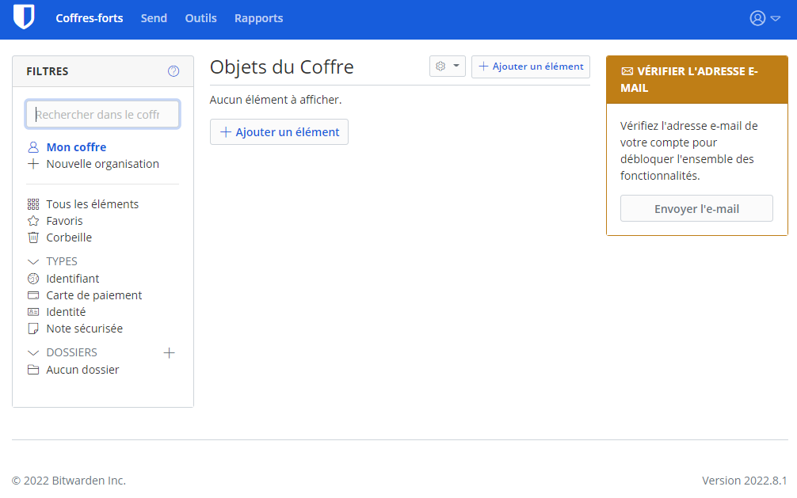Screen dimensions: 797x498
Task: Collapse the TYPES section
Action: (x=33, y=262)
